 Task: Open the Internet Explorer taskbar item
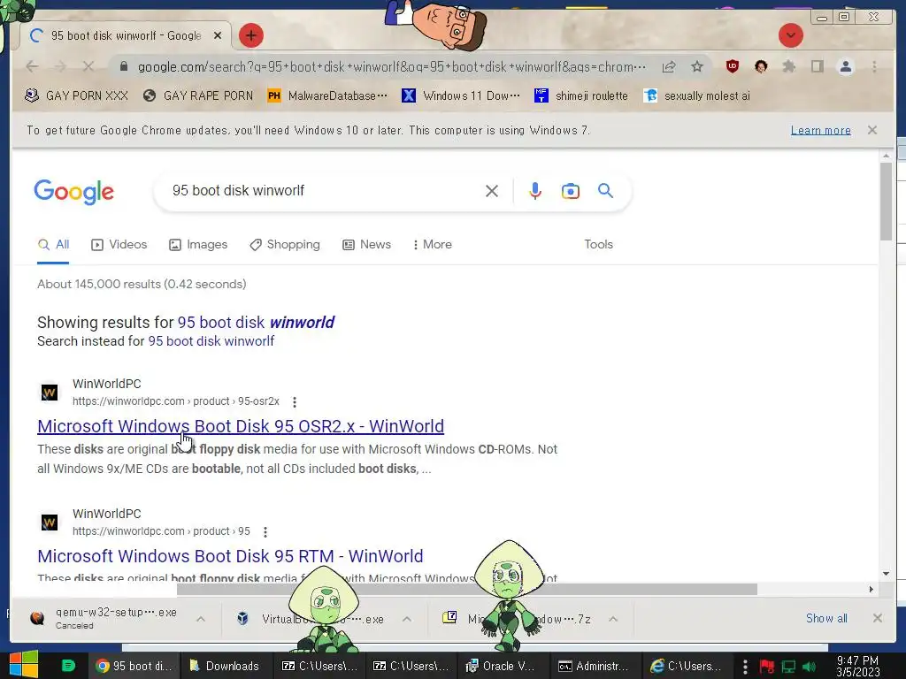tap(686, 667)
